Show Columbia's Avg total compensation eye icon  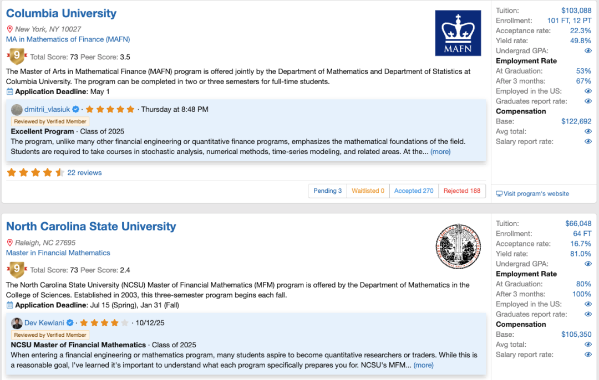pos(588,131)
